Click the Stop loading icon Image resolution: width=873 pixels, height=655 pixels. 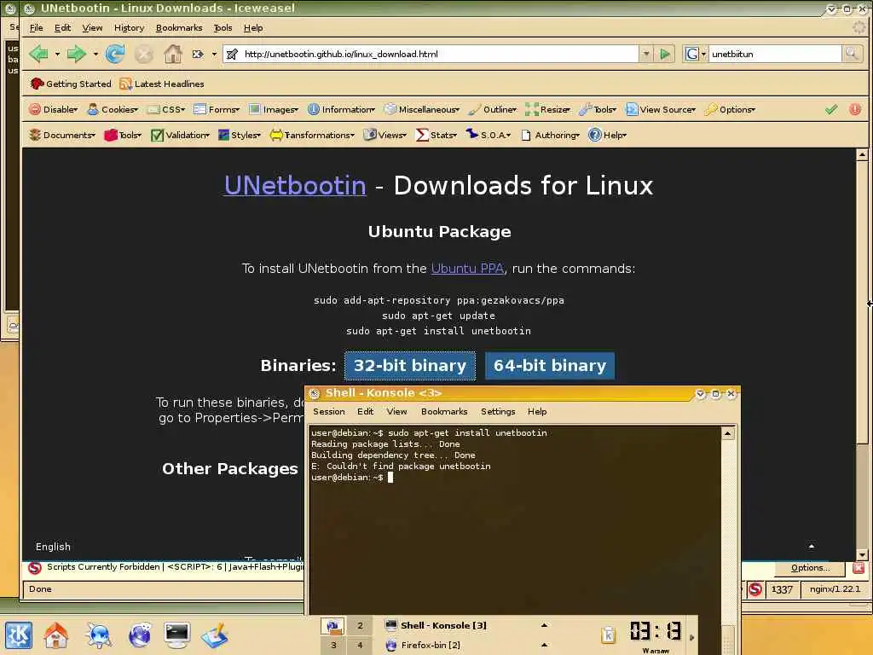pyautogui.click(x=143, y=54)
